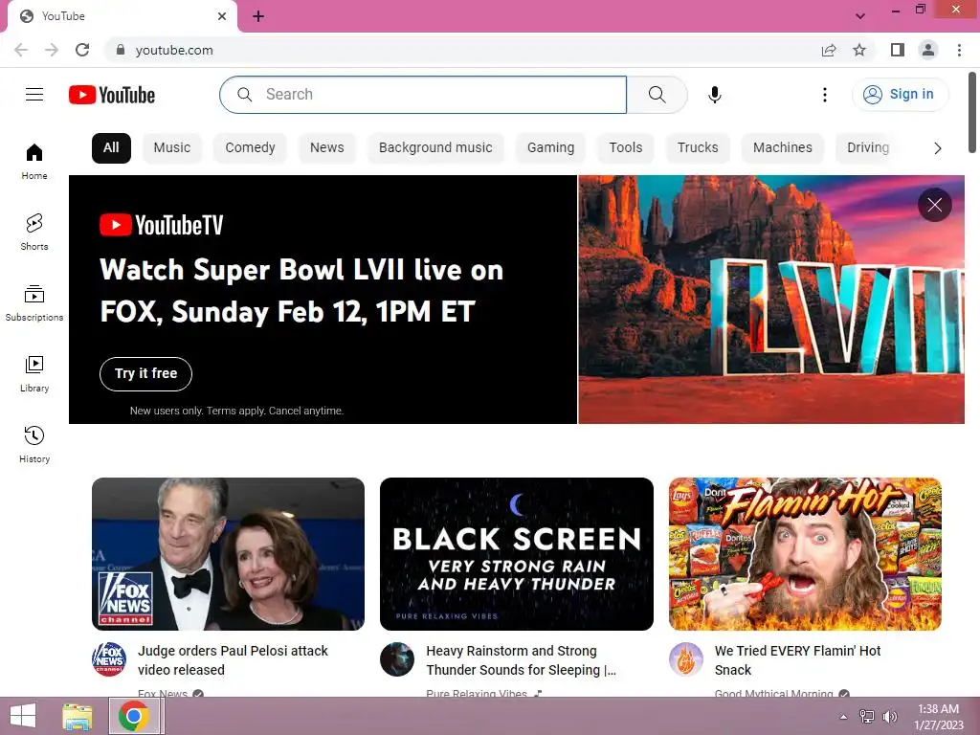Expand the tab search dropdown arrow

tap(860, 16)
